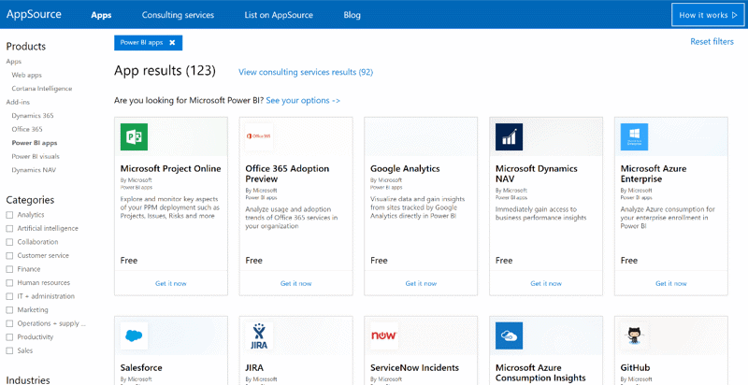Click the AppSource logo text
This screenshot has height=385, width=748.
pyautogui.click(x=34, y=14)
